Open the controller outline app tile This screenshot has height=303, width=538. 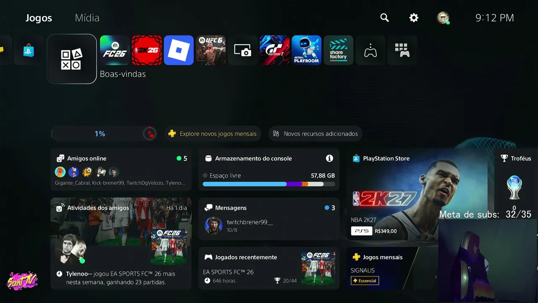click(370, 50)
